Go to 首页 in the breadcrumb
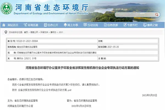Viewport: 165px width, 110px height. [26, 32]
